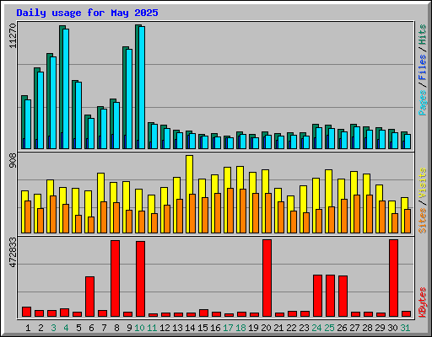Click the cyan Pages bar for day 10

(x=142, y=88)
